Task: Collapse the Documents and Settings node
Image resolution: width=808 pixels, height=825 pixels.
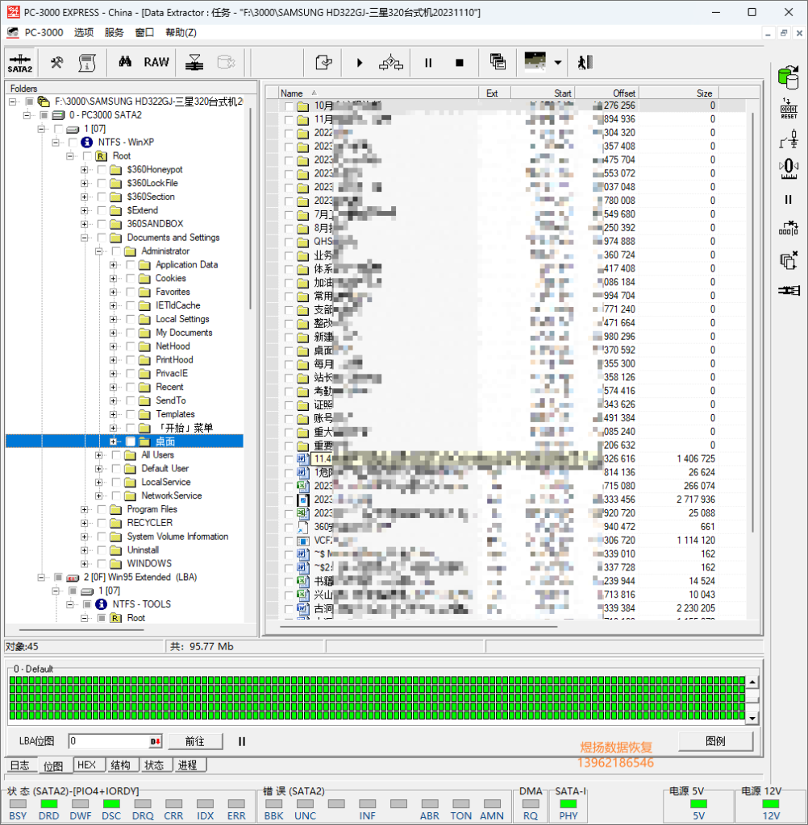Action: point(85,238)
